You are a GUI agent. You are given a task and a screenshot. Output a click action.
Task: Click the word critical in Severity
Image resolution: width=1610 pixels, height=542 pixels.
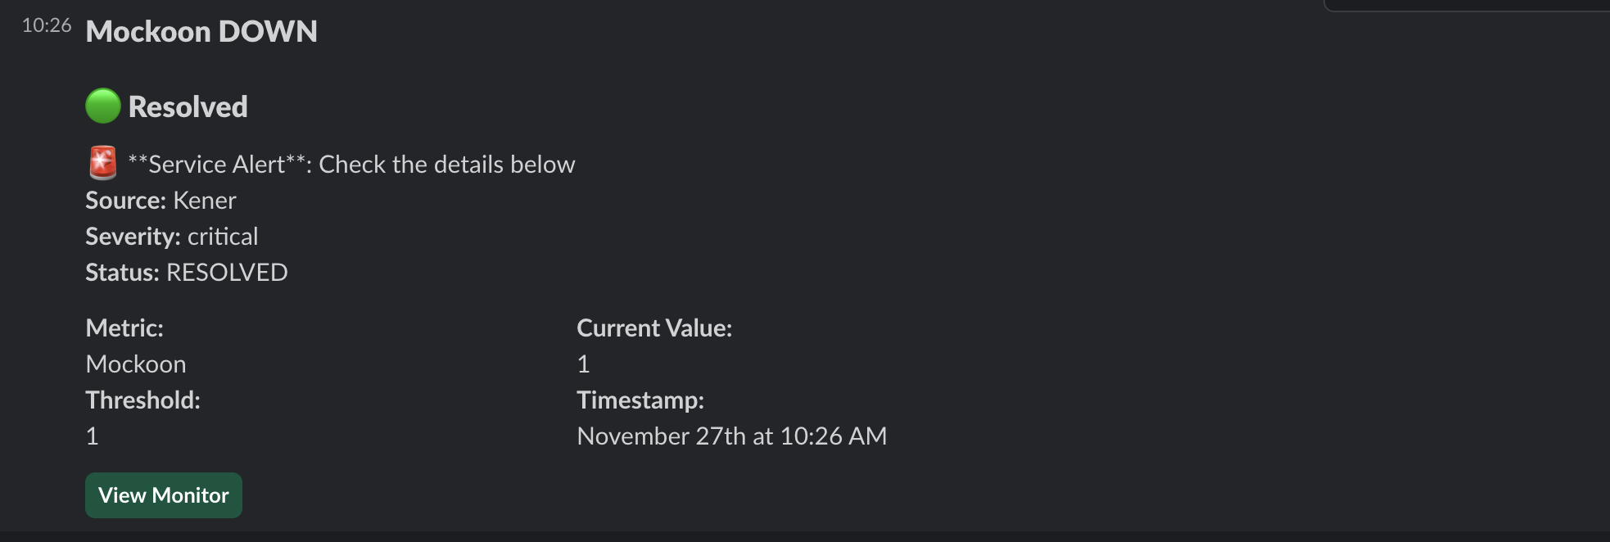point(223,237)
